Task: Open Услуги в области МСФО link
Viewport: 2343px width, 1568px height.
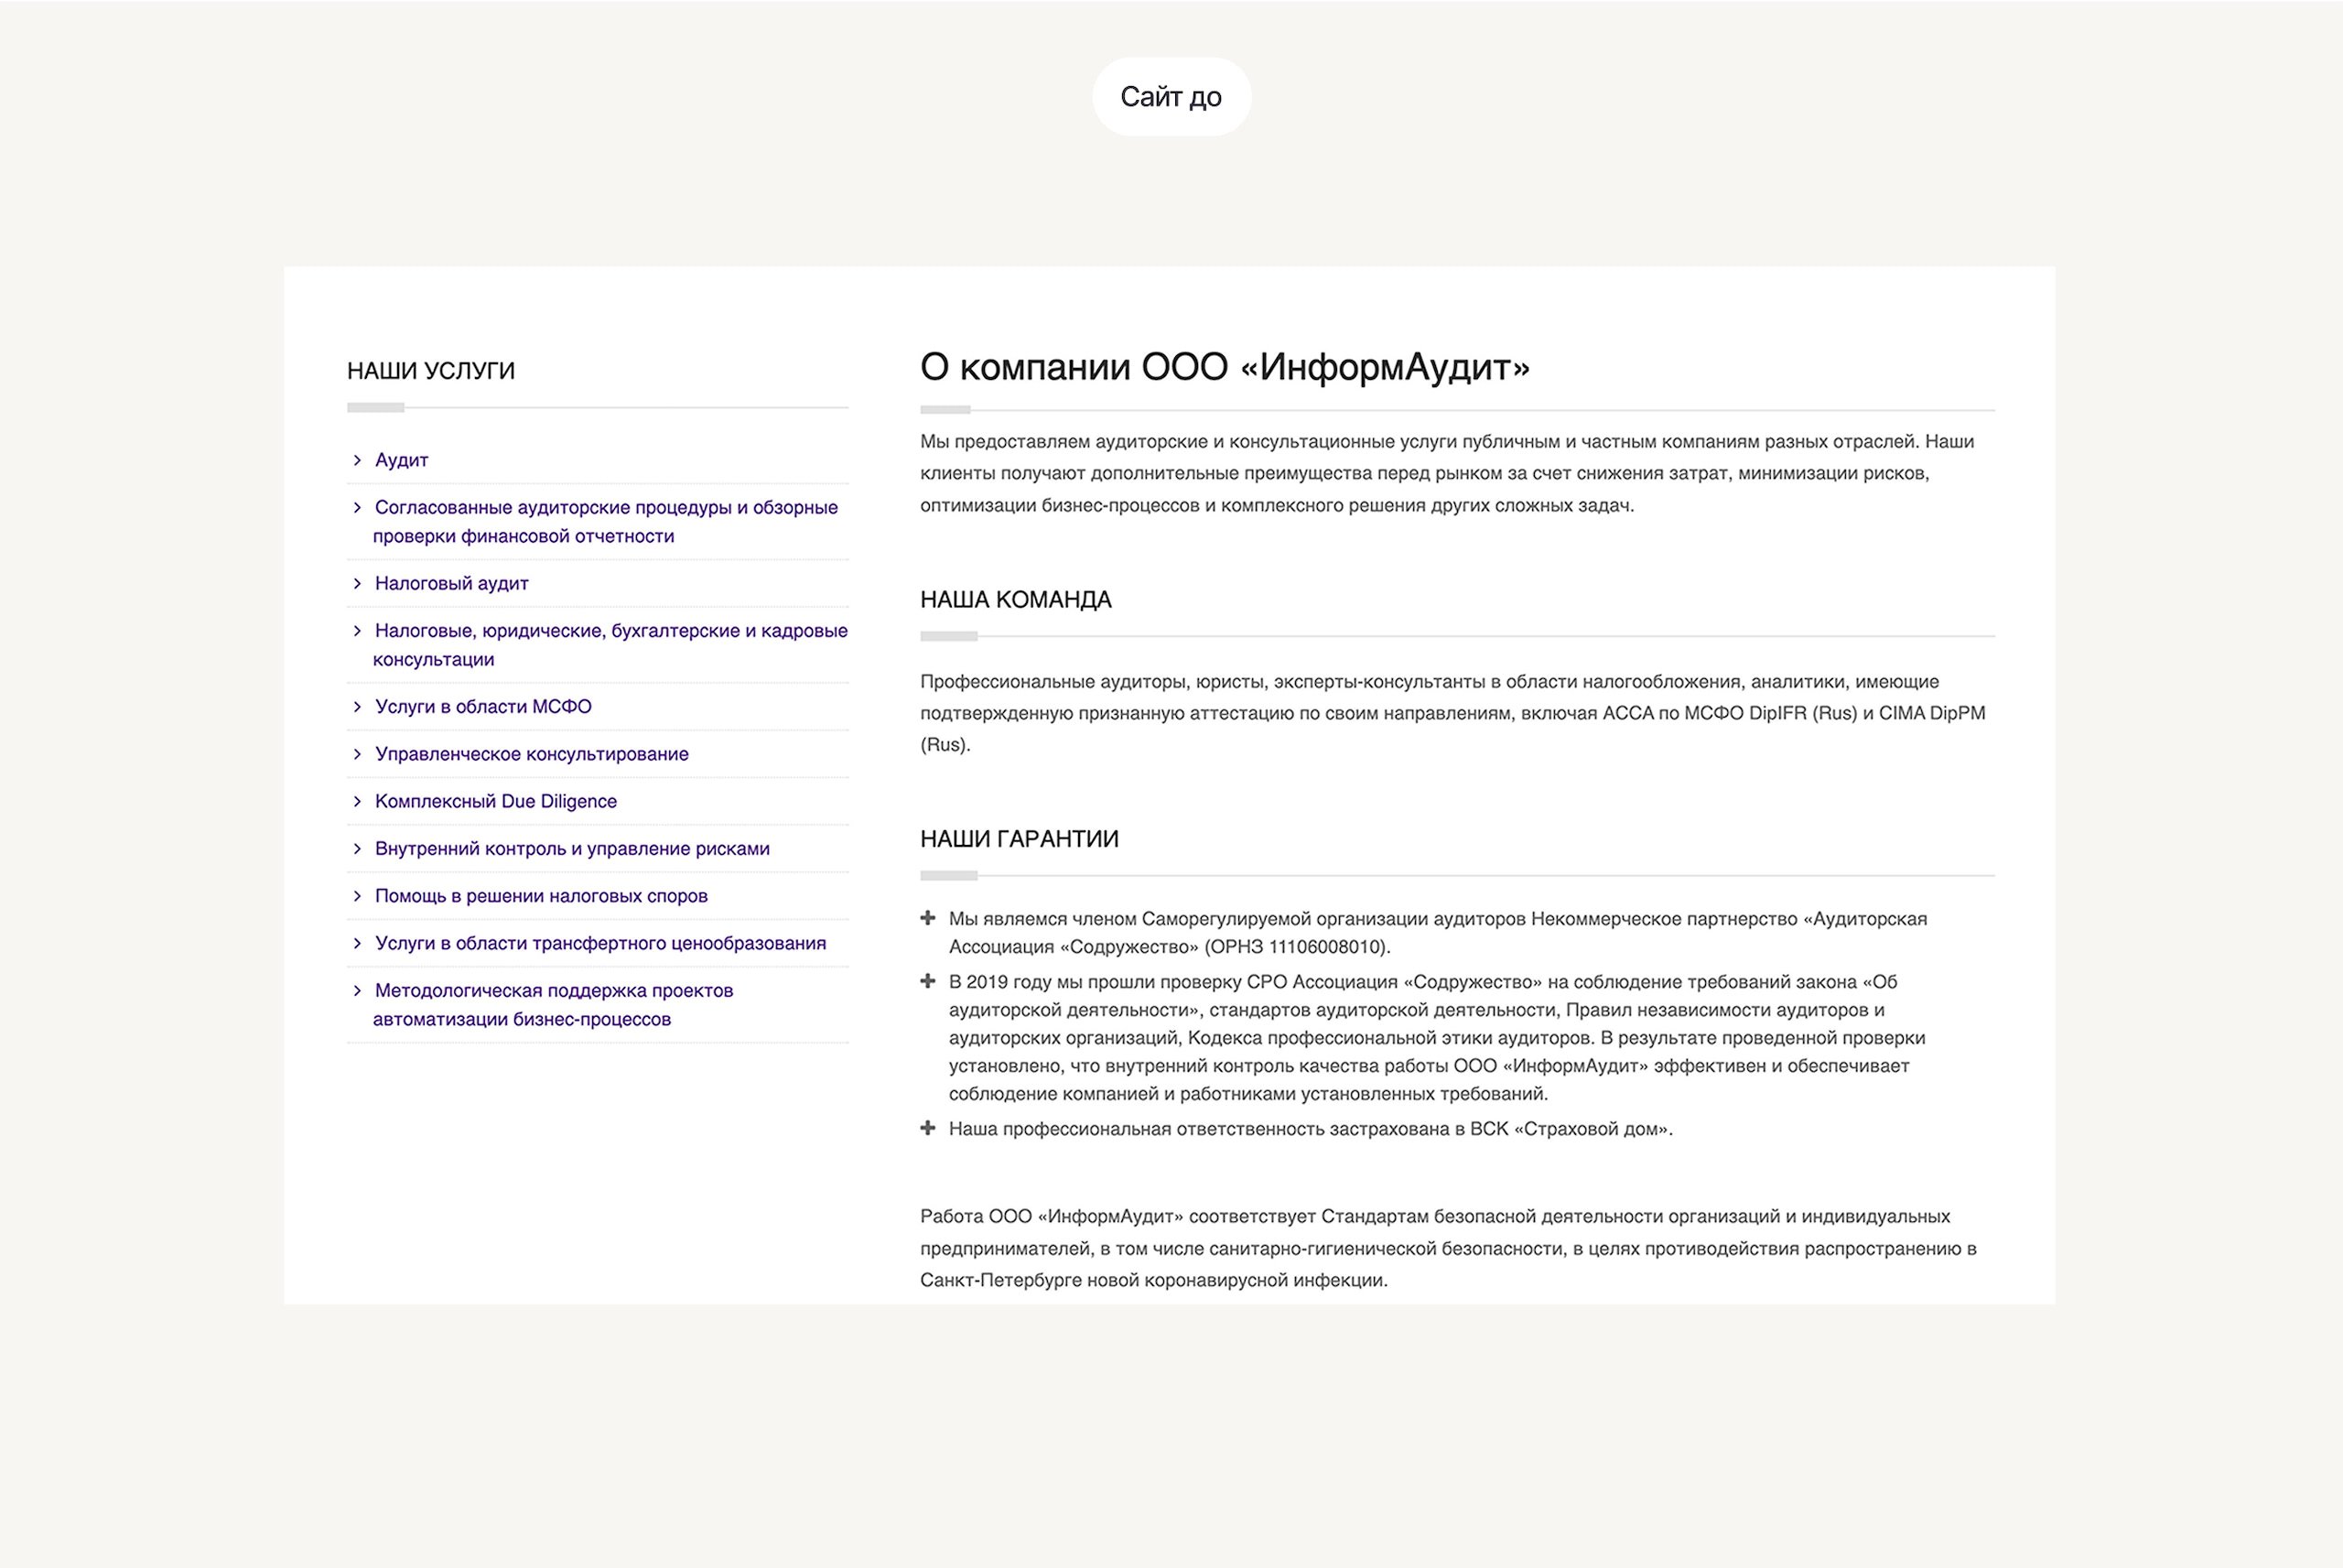Action: pos(483,706)
